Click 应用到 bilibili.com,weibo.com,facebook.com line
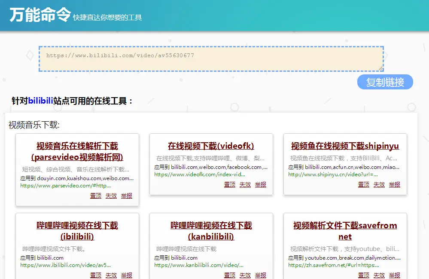This screenshot has height=279, width=429. click(x=211, y=167)
